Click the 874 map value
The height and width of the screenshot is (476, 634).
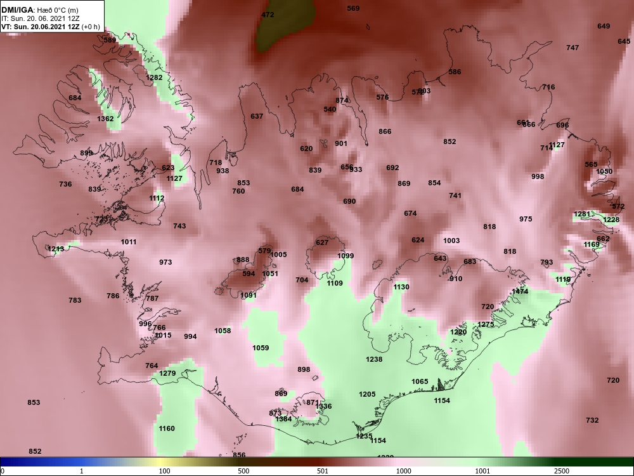342,100
